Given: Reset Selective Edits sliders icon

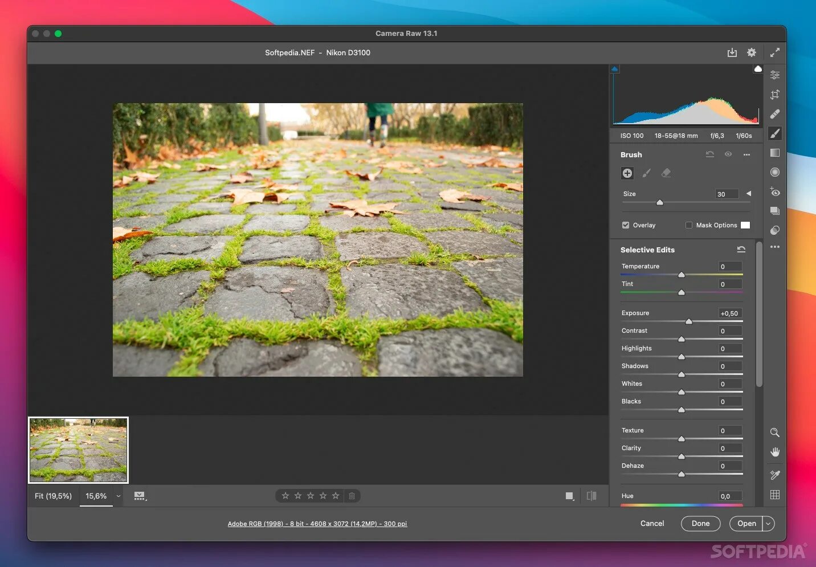Looking at the screenshot, I should [x=741, y=250].
